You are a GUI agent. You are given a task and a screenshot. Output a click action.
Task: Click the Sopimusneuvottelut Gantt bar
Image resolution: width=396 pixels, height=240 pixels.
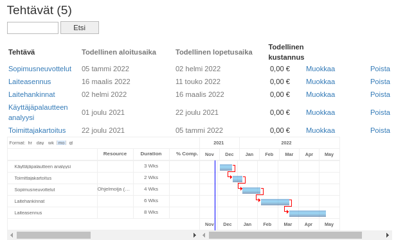[251, 191]
